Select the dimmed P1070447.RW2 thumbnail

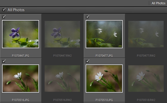coord(62,34)
